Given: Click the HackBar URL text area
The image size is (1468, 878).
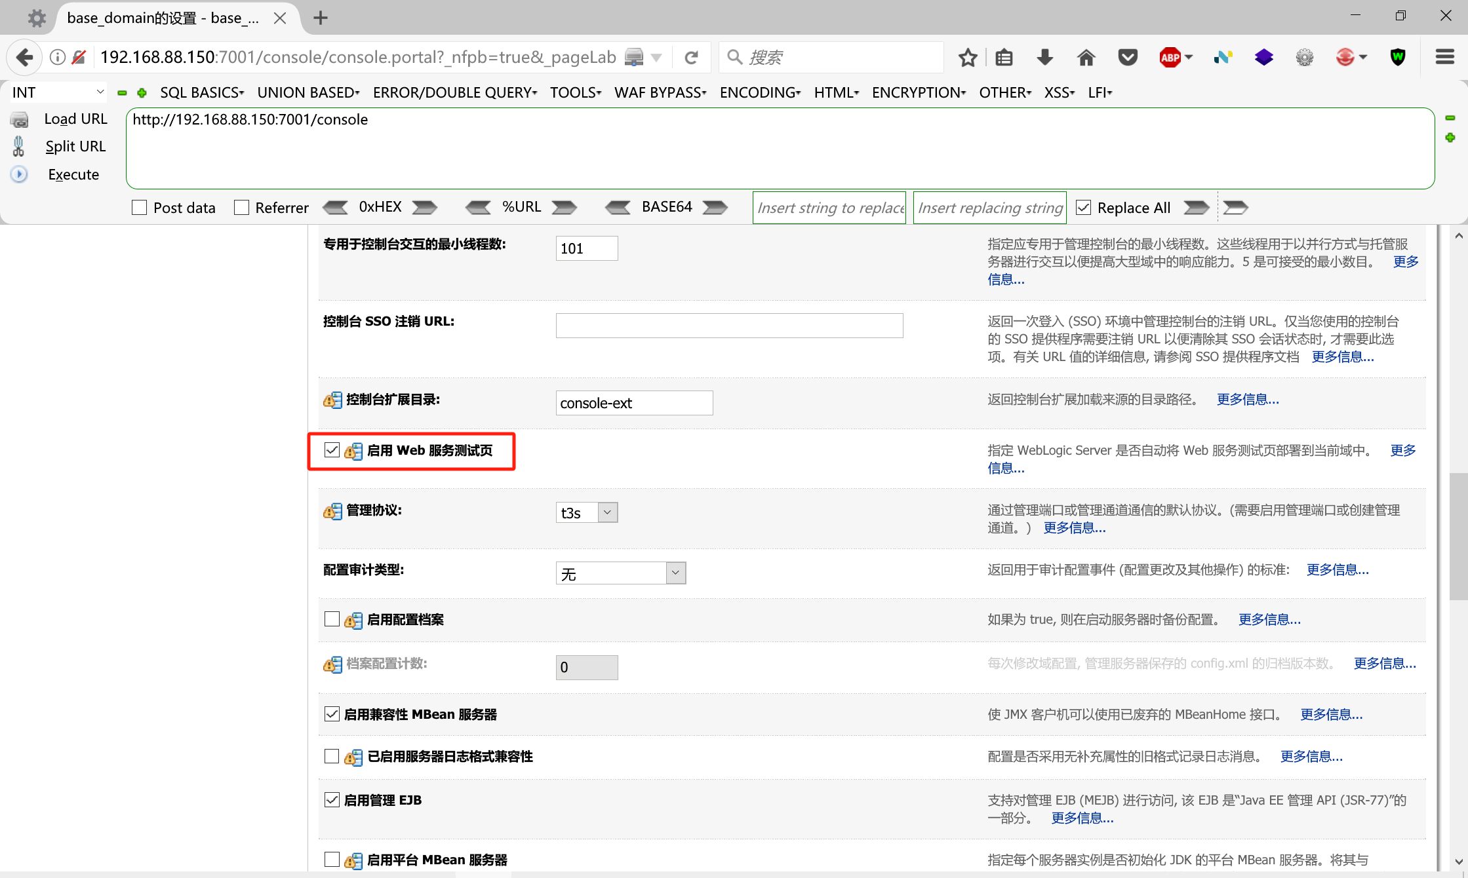Looking at the screenshot, I should (x=780, y=148).
